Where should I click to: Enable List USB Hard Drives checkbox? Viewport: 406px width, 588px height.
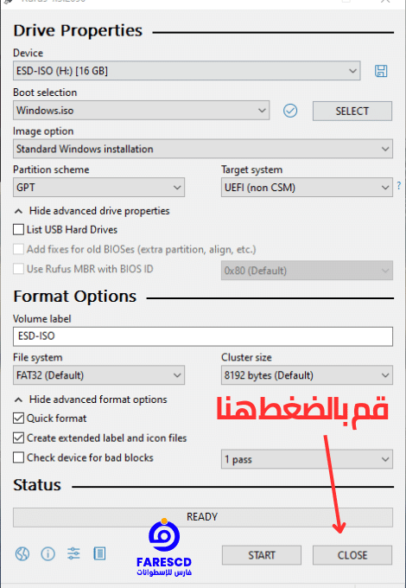click(x=18, y=229)
